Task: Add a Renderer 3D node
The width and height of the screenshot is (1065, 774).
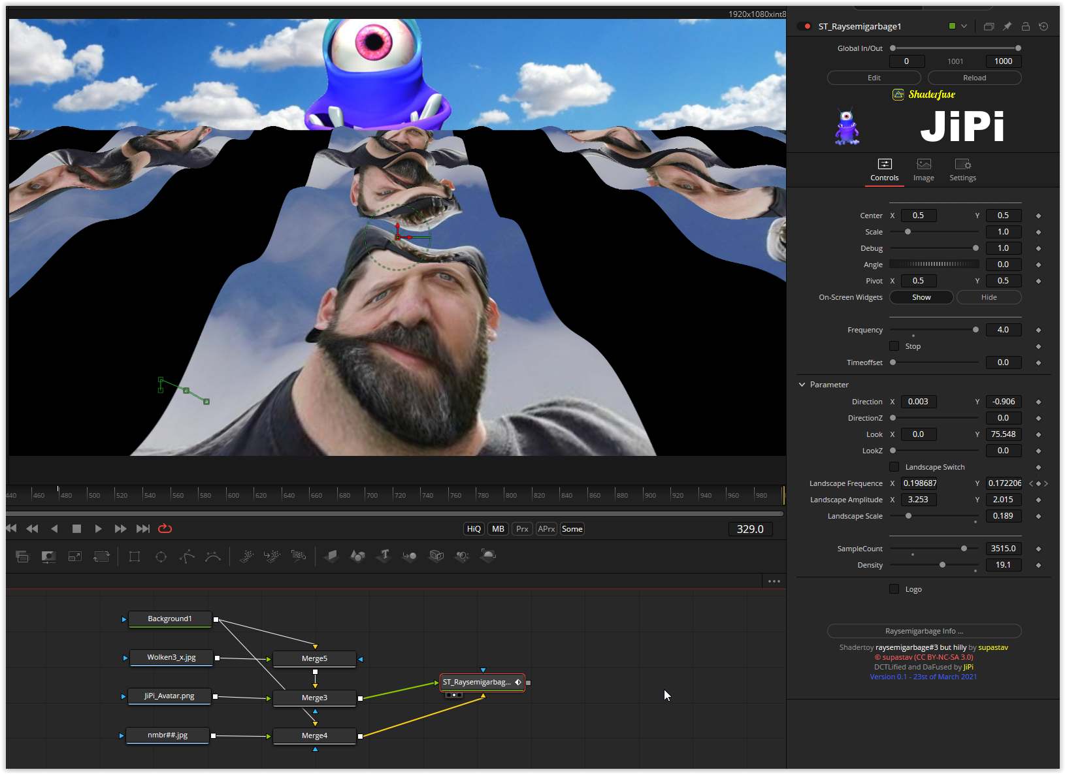Action: pyautogui.click(x=488, y=556)
